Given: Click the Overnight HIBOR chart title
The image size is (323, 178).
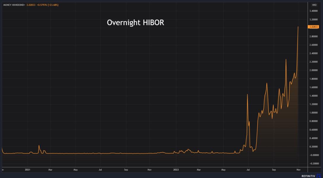Looking at the screenshot, I should [136, 22].
